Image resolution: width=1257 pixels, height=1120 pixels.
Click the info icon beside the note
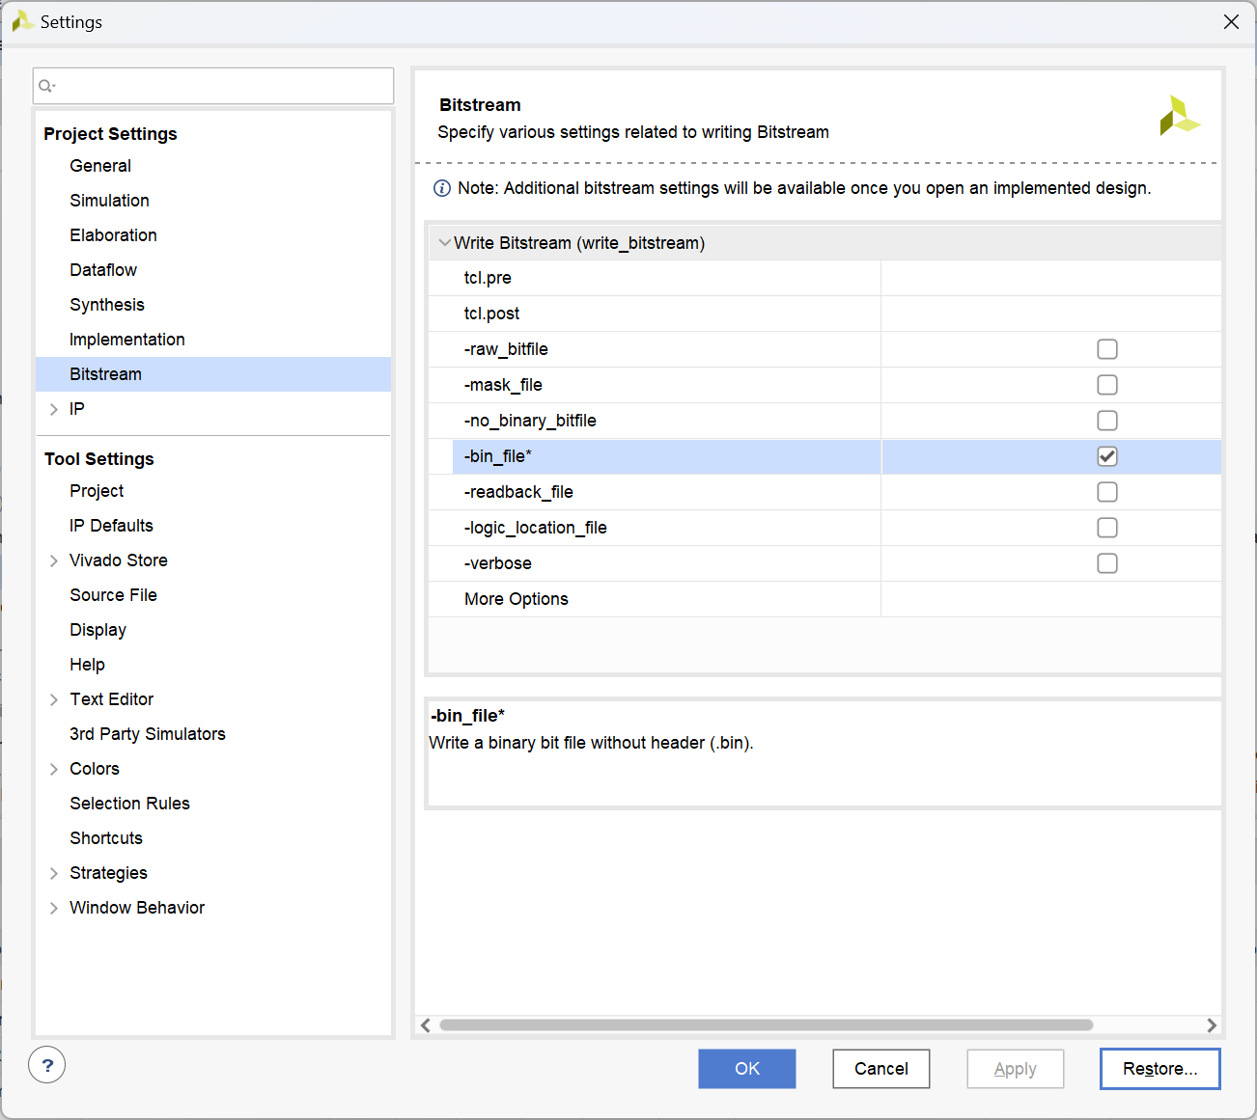point(442,188)
